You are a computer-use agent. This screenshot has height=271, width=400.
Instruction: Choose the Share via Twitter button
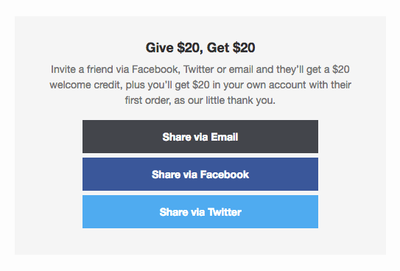200,211
